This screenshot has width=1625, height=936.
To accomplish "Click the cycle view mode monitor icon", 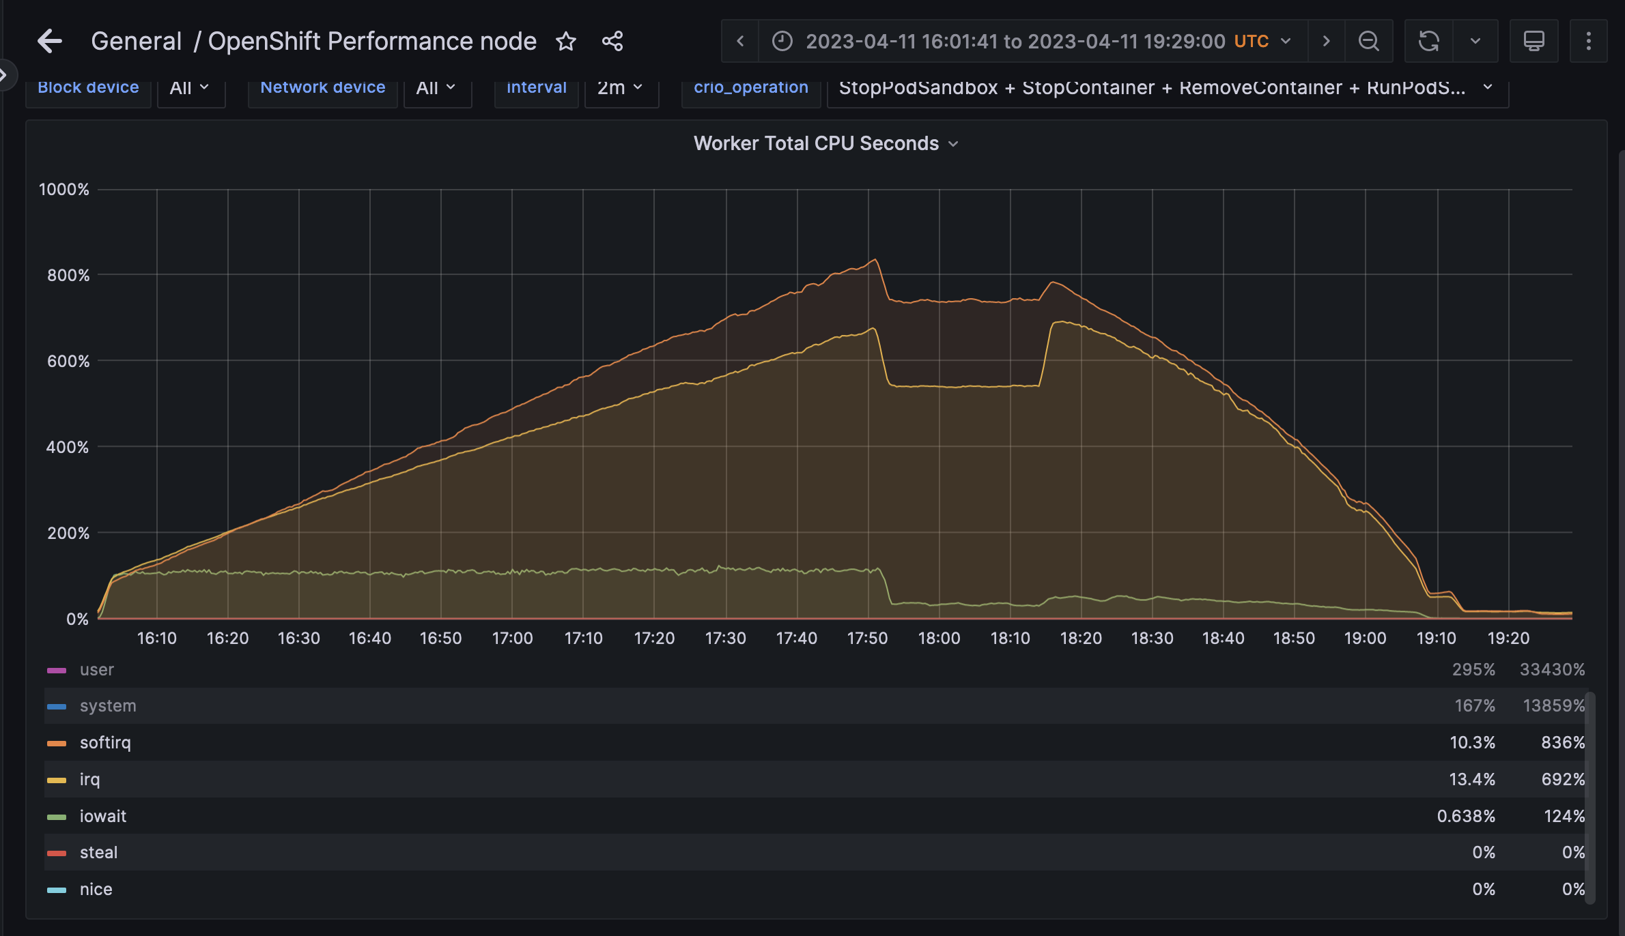I will coord(1534,42).
